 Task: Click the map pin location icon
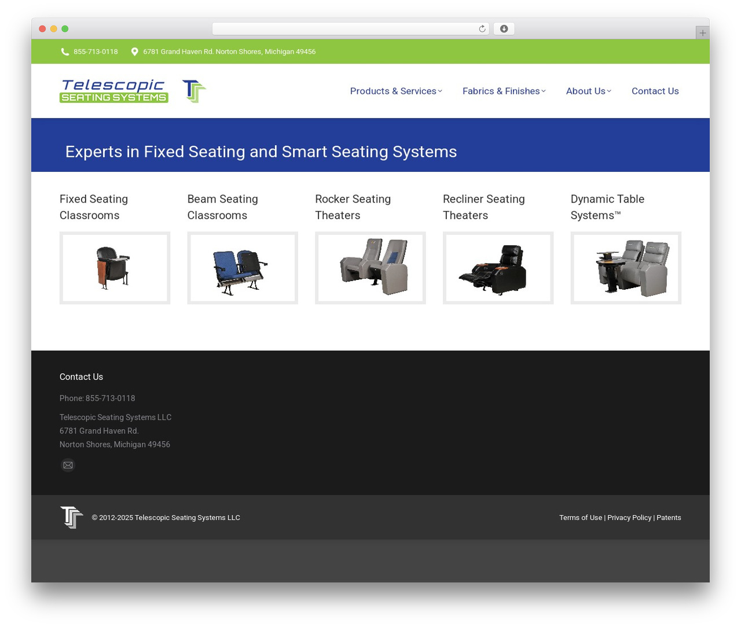[x=134, y=51]
